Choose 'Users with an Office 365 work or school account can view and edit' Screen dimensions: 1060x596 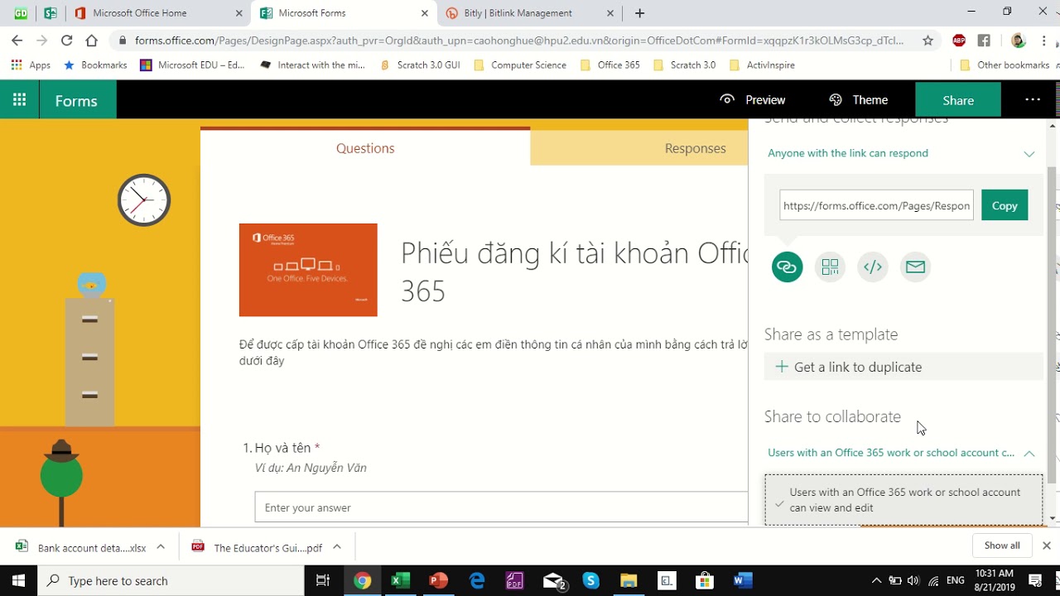pyautogui.click(x=904, y=500)
